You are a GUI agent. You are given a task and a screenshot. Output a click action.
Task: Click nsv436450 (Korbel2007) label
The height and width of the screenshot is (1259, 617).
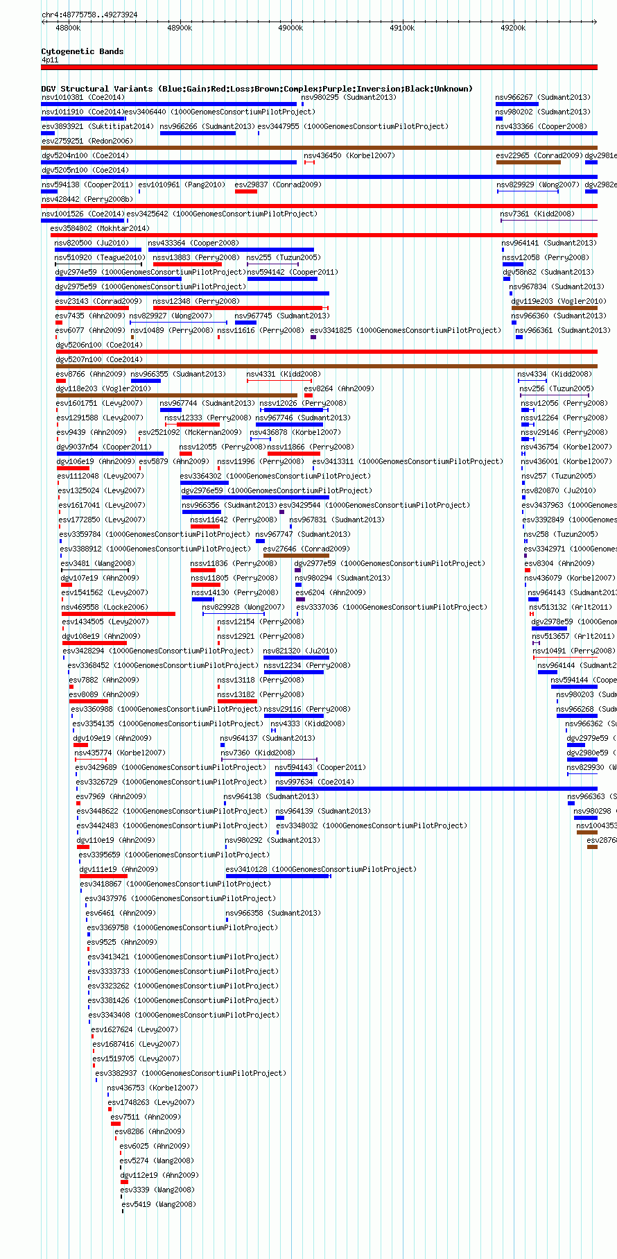click(349, 155)
